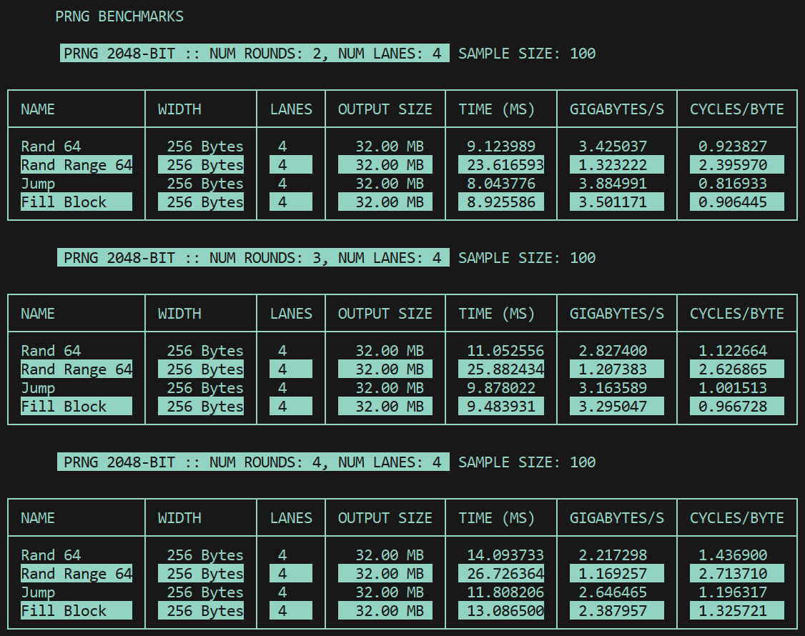The height and width of the screenshot is (636, 805).
Task: Select Fill Block in the rounds 3 table
Action: tap(76, 406)
